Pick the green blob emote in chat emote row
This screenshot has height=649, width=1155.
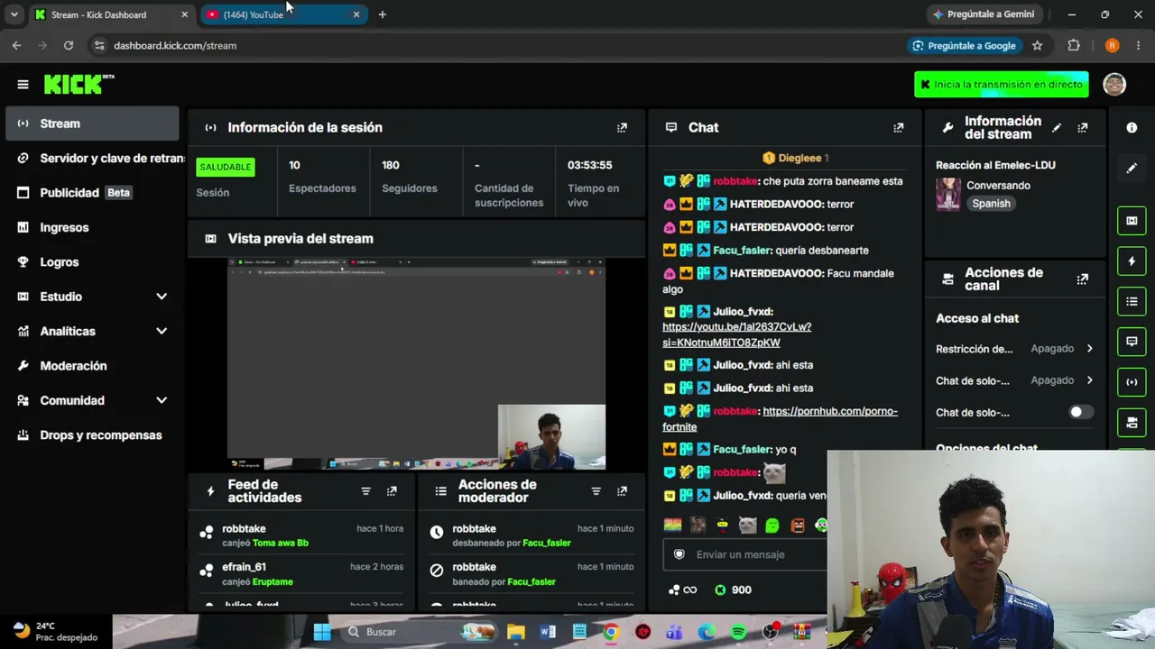(772, 525)
